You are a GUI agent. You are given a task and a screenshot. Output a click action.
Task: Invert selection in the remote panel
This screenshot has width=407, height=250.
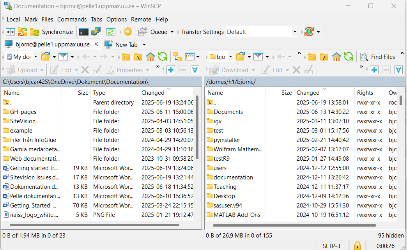coord(398,70)
